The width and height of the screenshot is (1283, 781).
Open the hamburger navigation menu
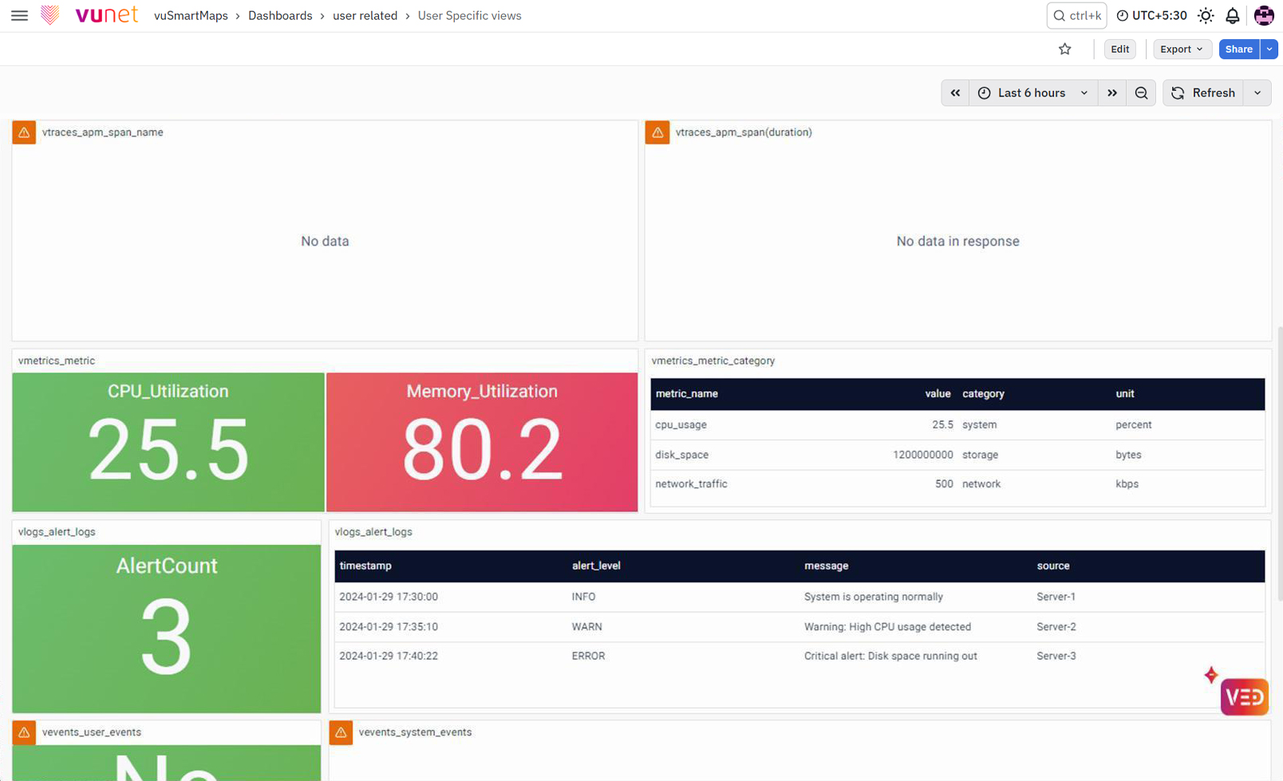click(x=19, y=15)
